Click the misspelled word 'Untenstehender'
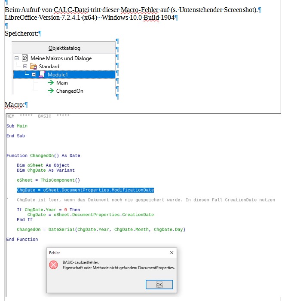Screen dimensions: 291x301 201,9
